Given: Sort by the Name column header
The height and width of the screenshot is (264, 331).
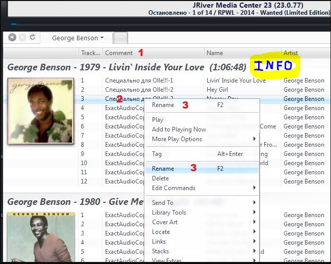Looking at the screenshot, I should coord(242,52).
